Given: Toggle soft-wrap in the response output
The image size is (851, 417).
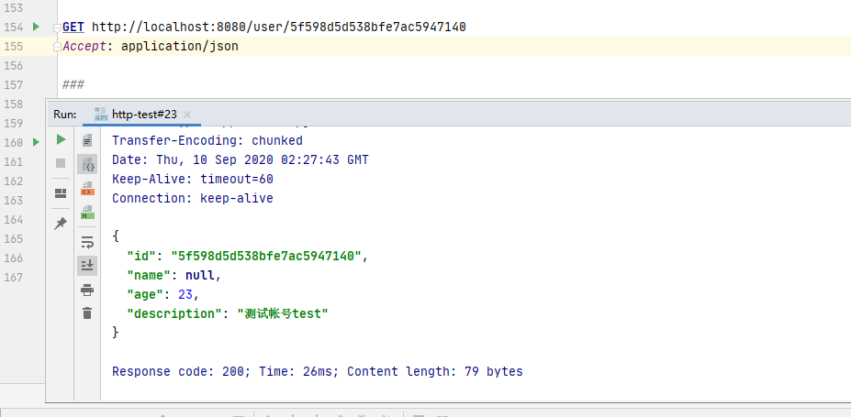Looking at the screenshot, I should tap(87, 243).
